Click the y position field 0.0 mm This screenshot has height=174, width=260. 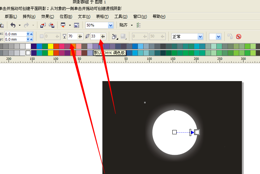[x=16, y=39]
